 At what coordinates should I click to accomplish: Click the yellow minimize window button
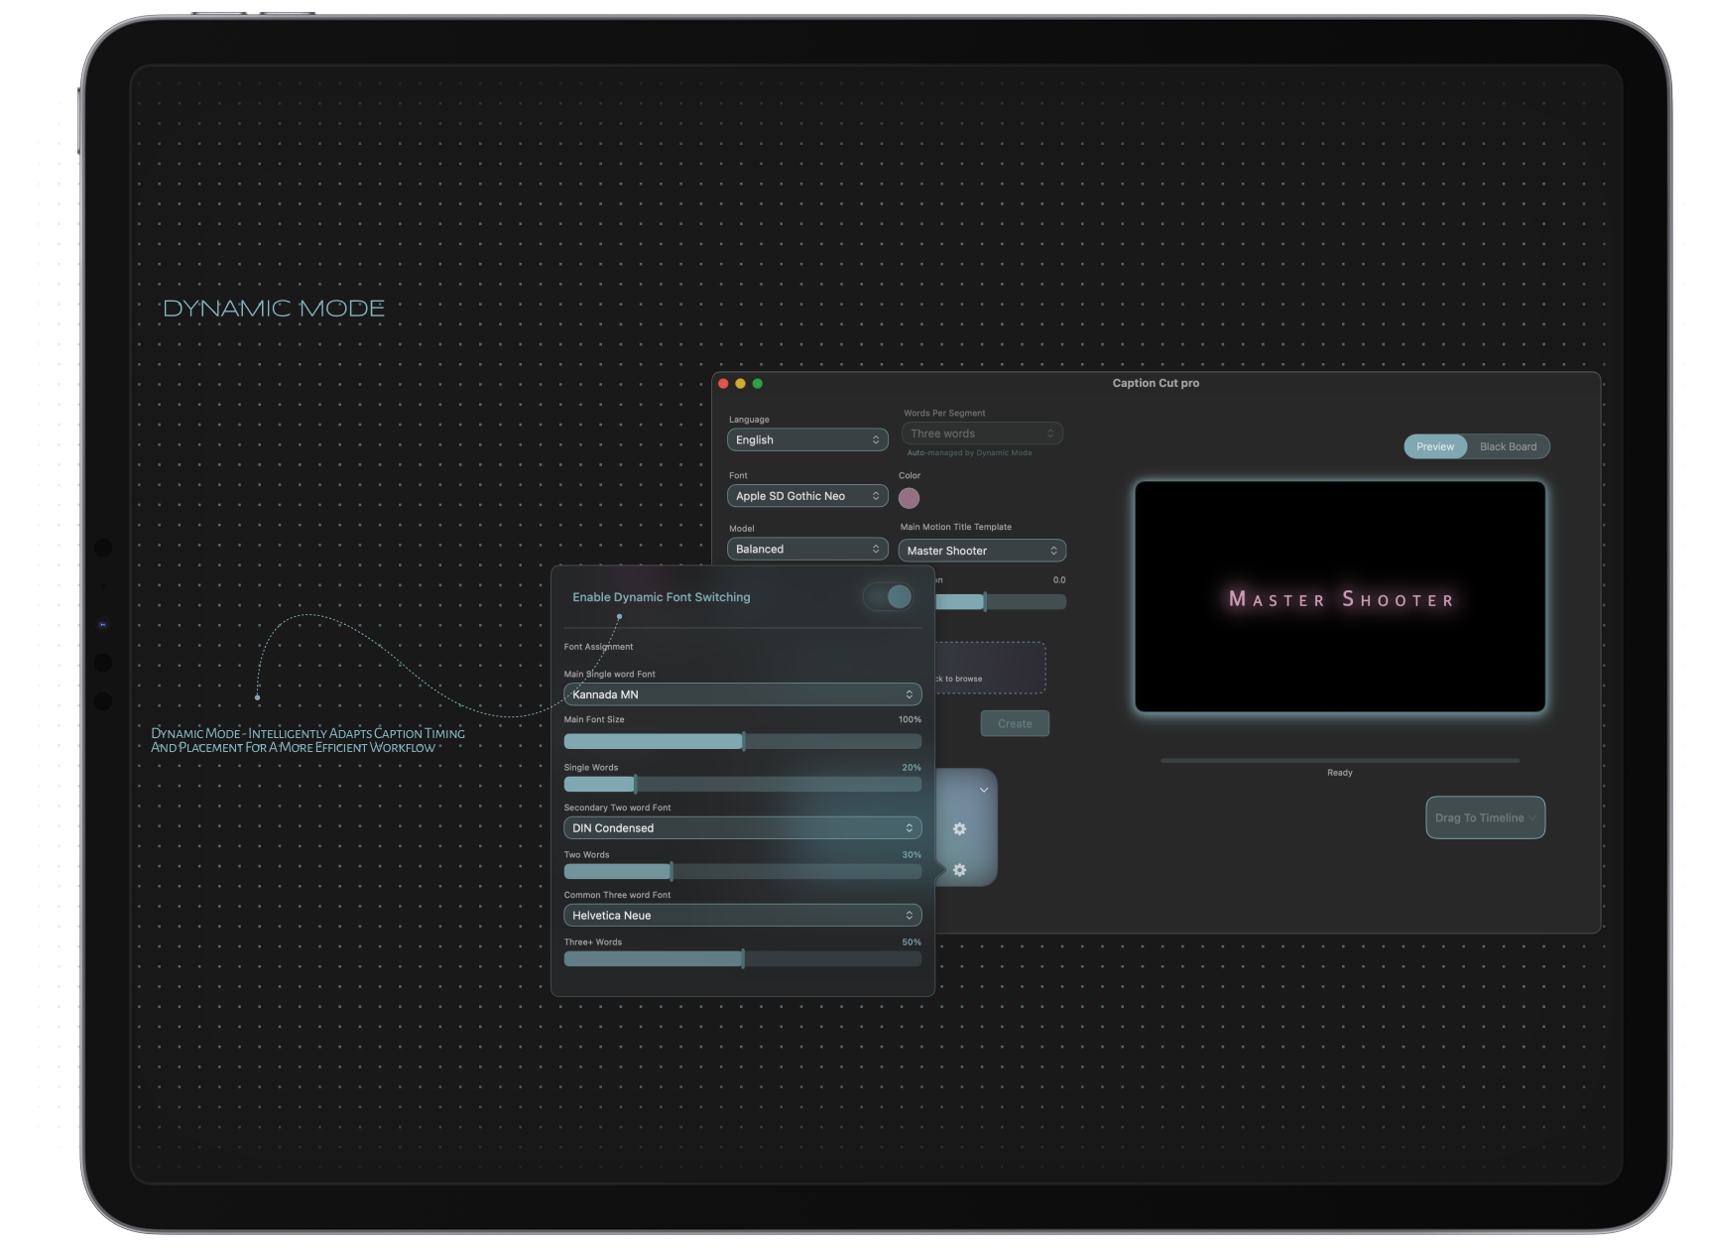[x=740, y=384]
